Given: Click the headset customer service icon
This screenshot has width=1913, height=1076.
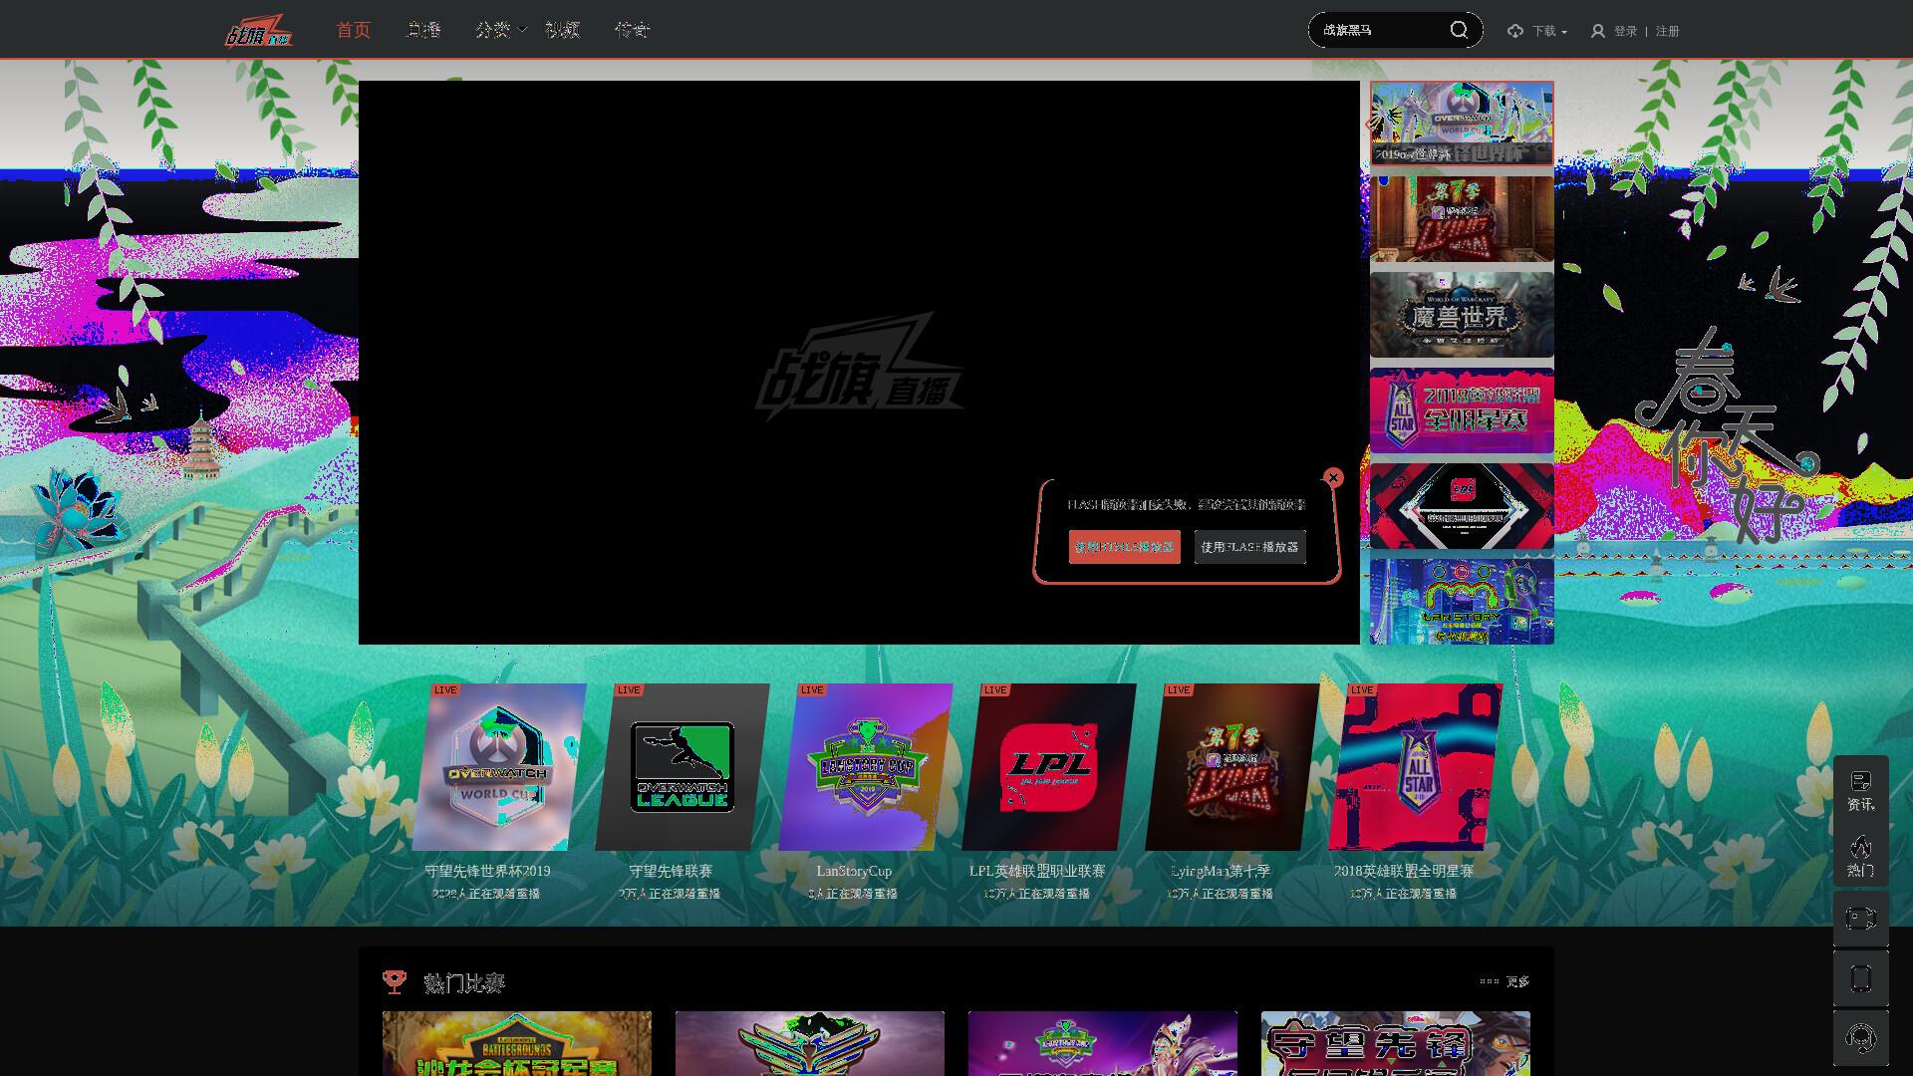Looking at the screenshot, I should pos(1860,1038).
